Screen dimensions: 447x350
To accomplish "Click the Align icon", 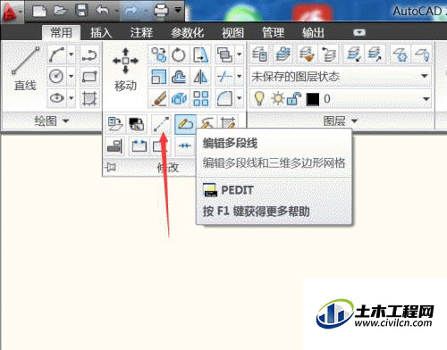I will [114, 146].
